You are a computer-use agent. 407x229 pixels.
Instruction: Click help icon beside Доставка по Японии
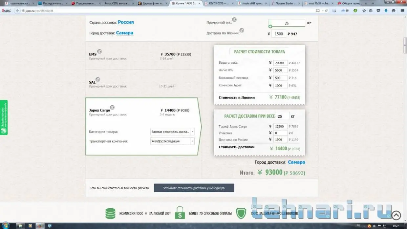[x=242, y=30]
